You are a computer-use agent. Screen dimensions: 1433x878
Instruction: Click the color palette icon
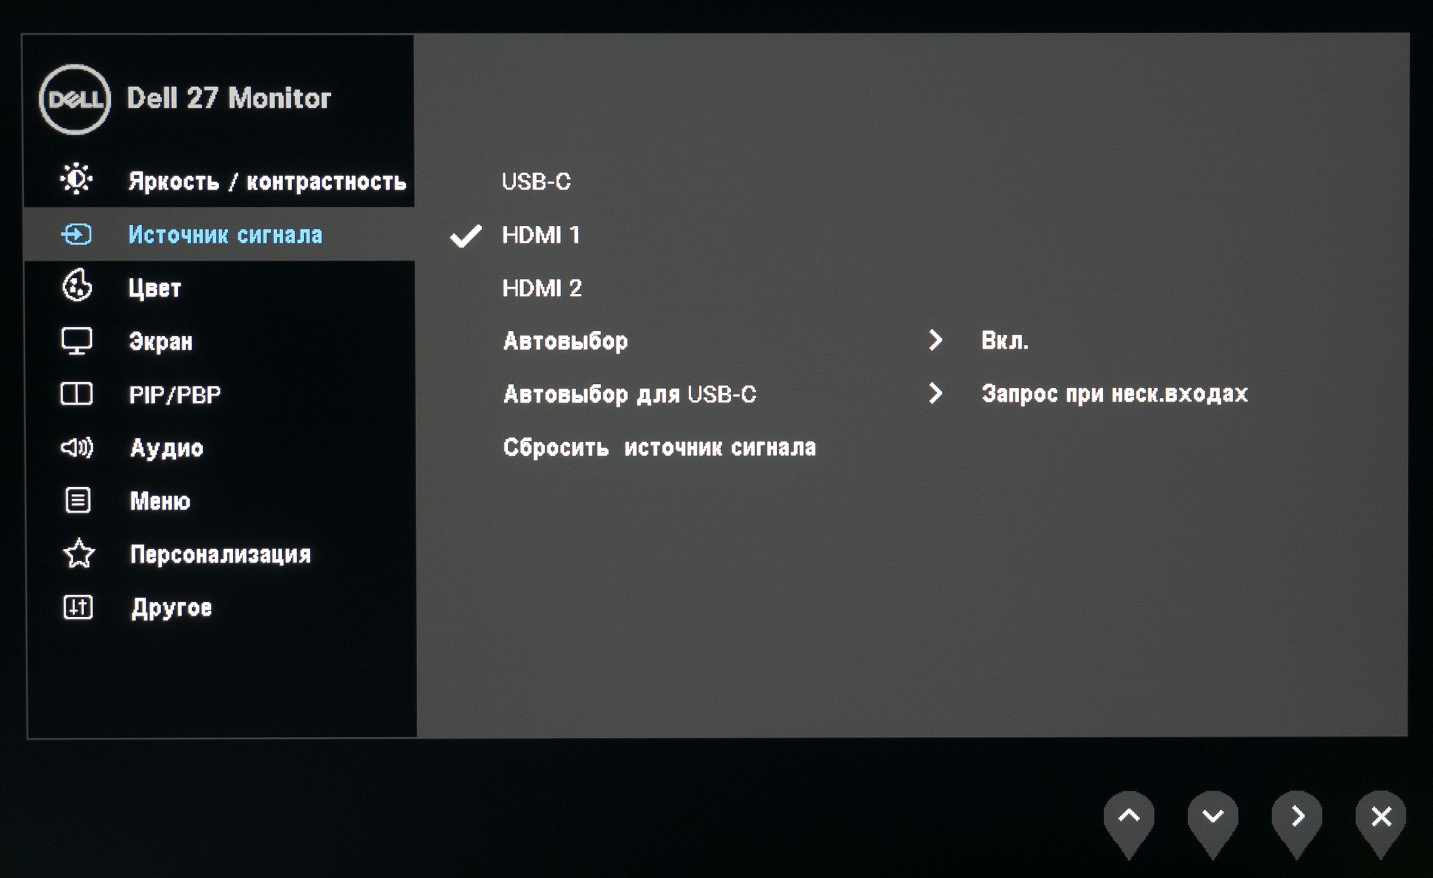[x=76, y=285]
